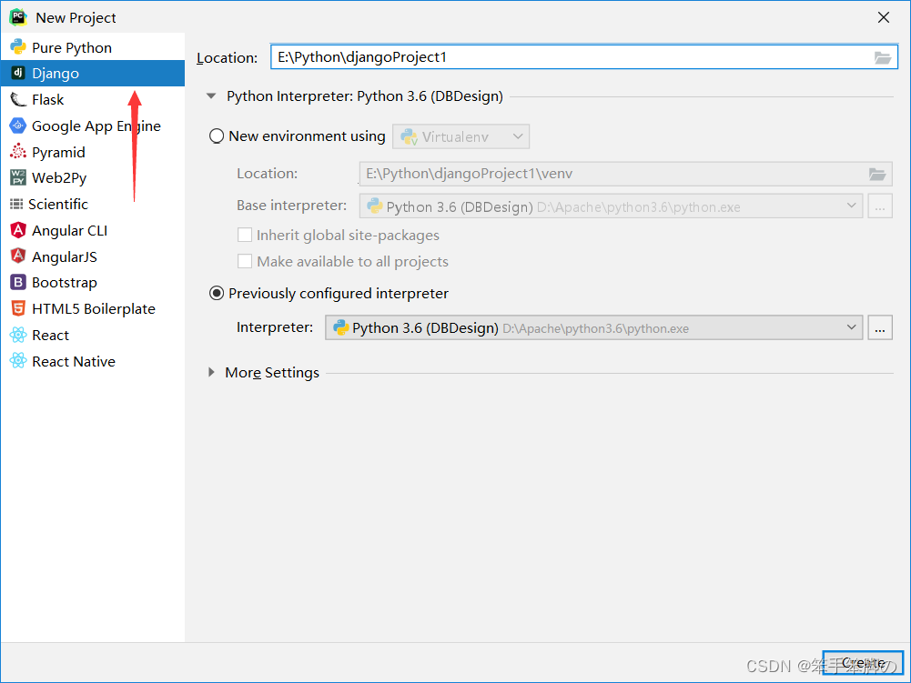
Task: Select Flask project type
Action: point(93,99)
